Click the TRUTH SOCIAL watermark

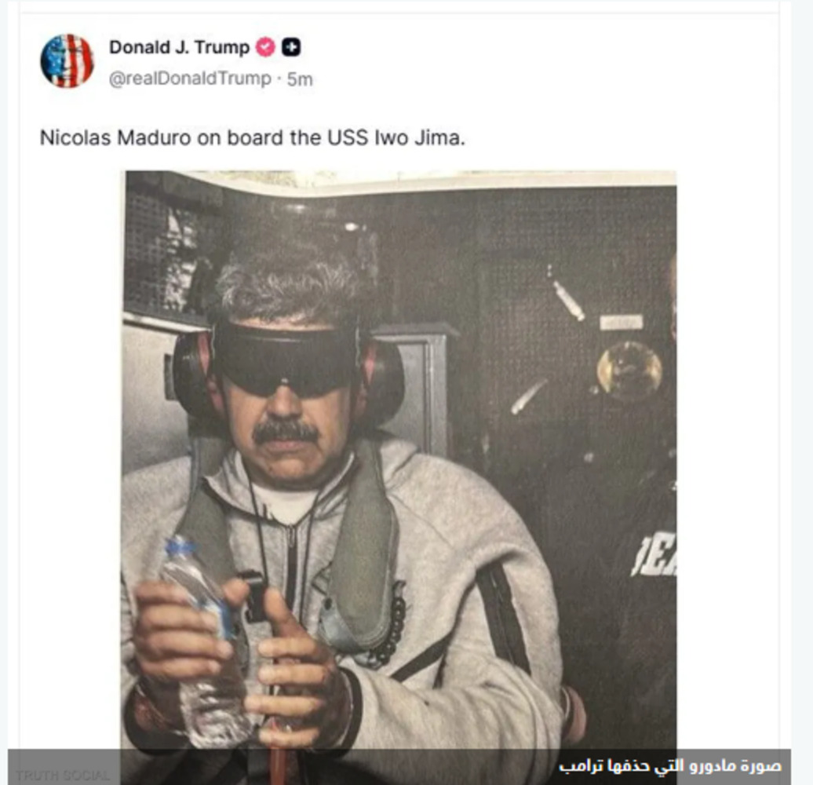coord(63,775)
